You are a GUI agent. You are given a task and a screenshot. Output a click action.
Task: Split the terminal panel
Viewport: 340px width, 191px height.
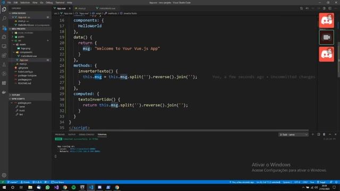pos(318,134)
